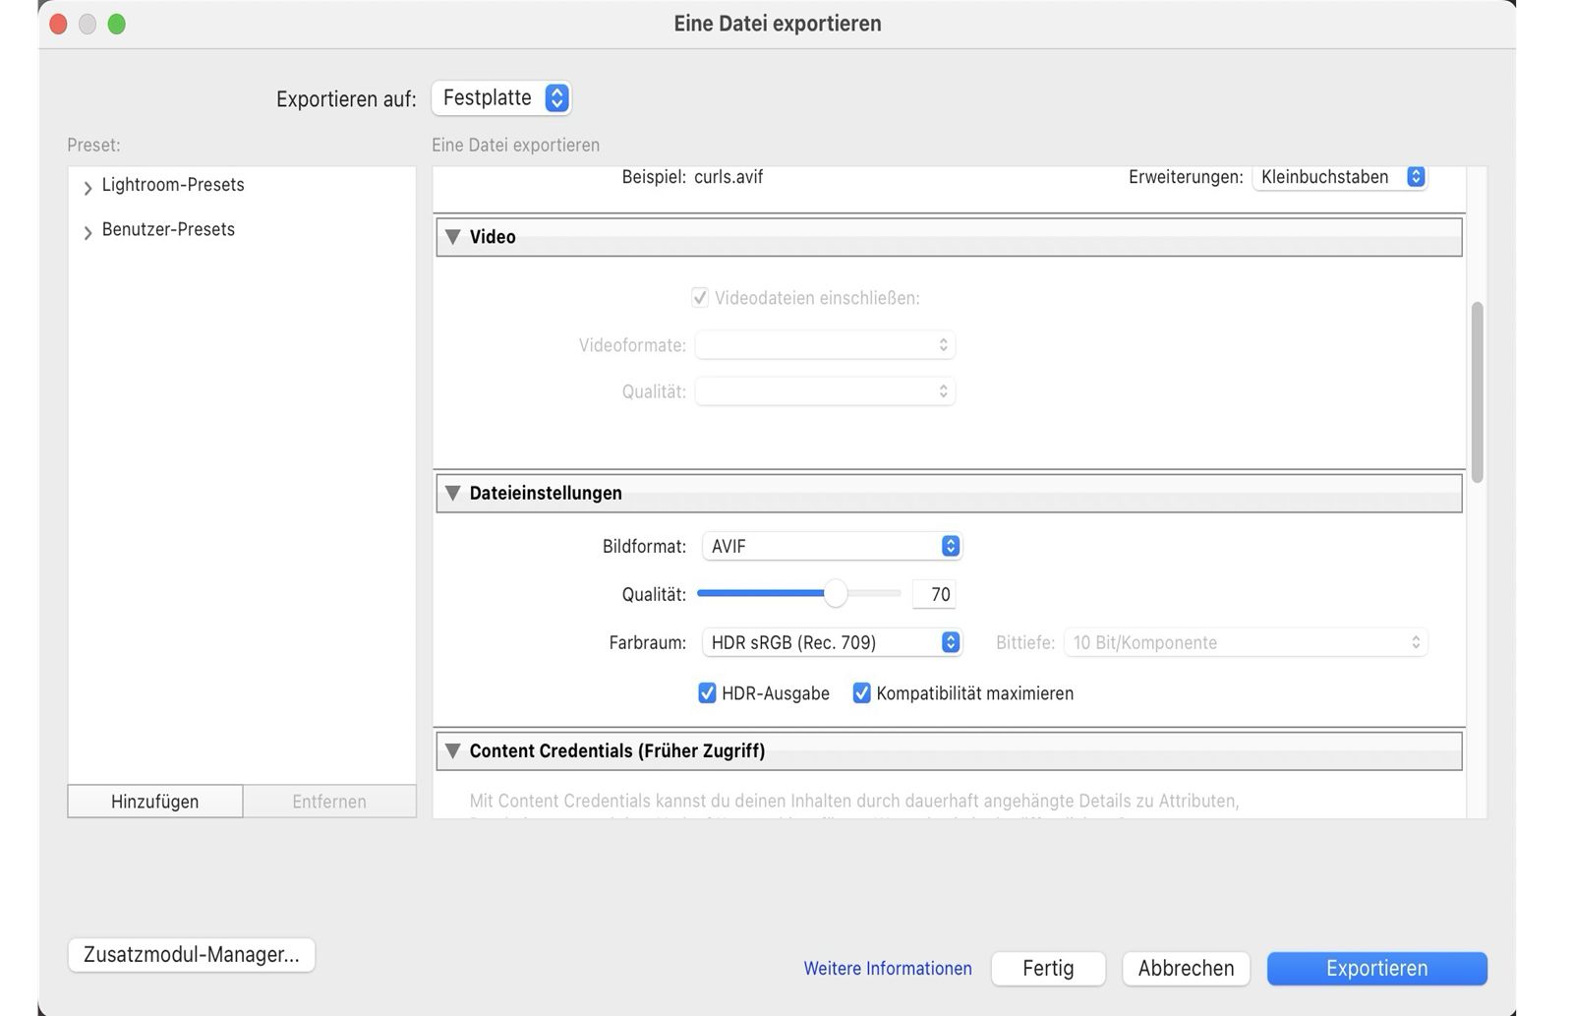Open the Zusatzmodul-Manager
The image size is (1573, 1016).
click(x=191, y=954)
